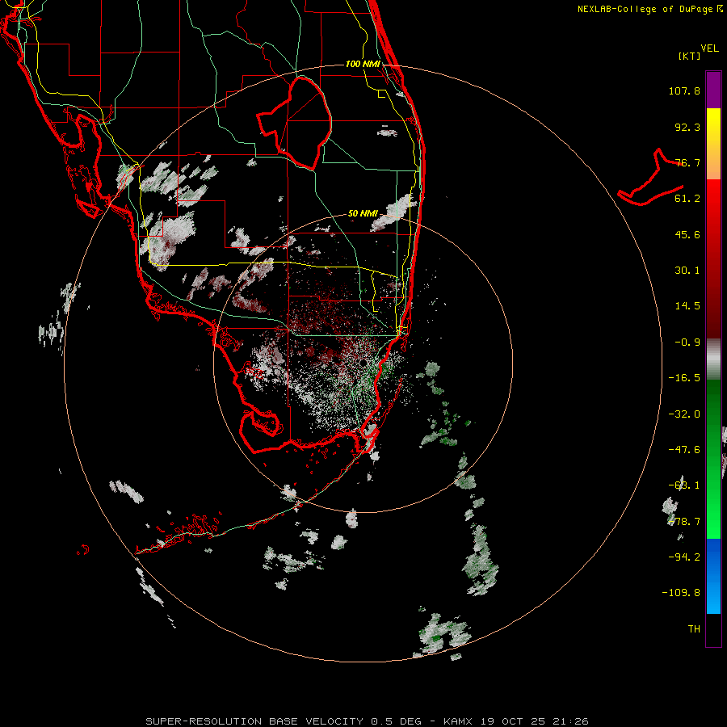Image resolution: width=727 pixels, height=727 pixels.
Task: Click the NEXLAB-College of DuPage label
Action: [650, 9]
